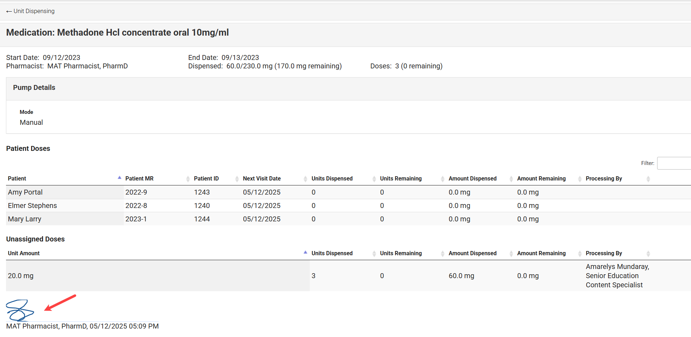Sort Patient Doses by Amount Dispensed arrows
The width and height of the screenshot is (691, 337).
[x=511, y=179]
